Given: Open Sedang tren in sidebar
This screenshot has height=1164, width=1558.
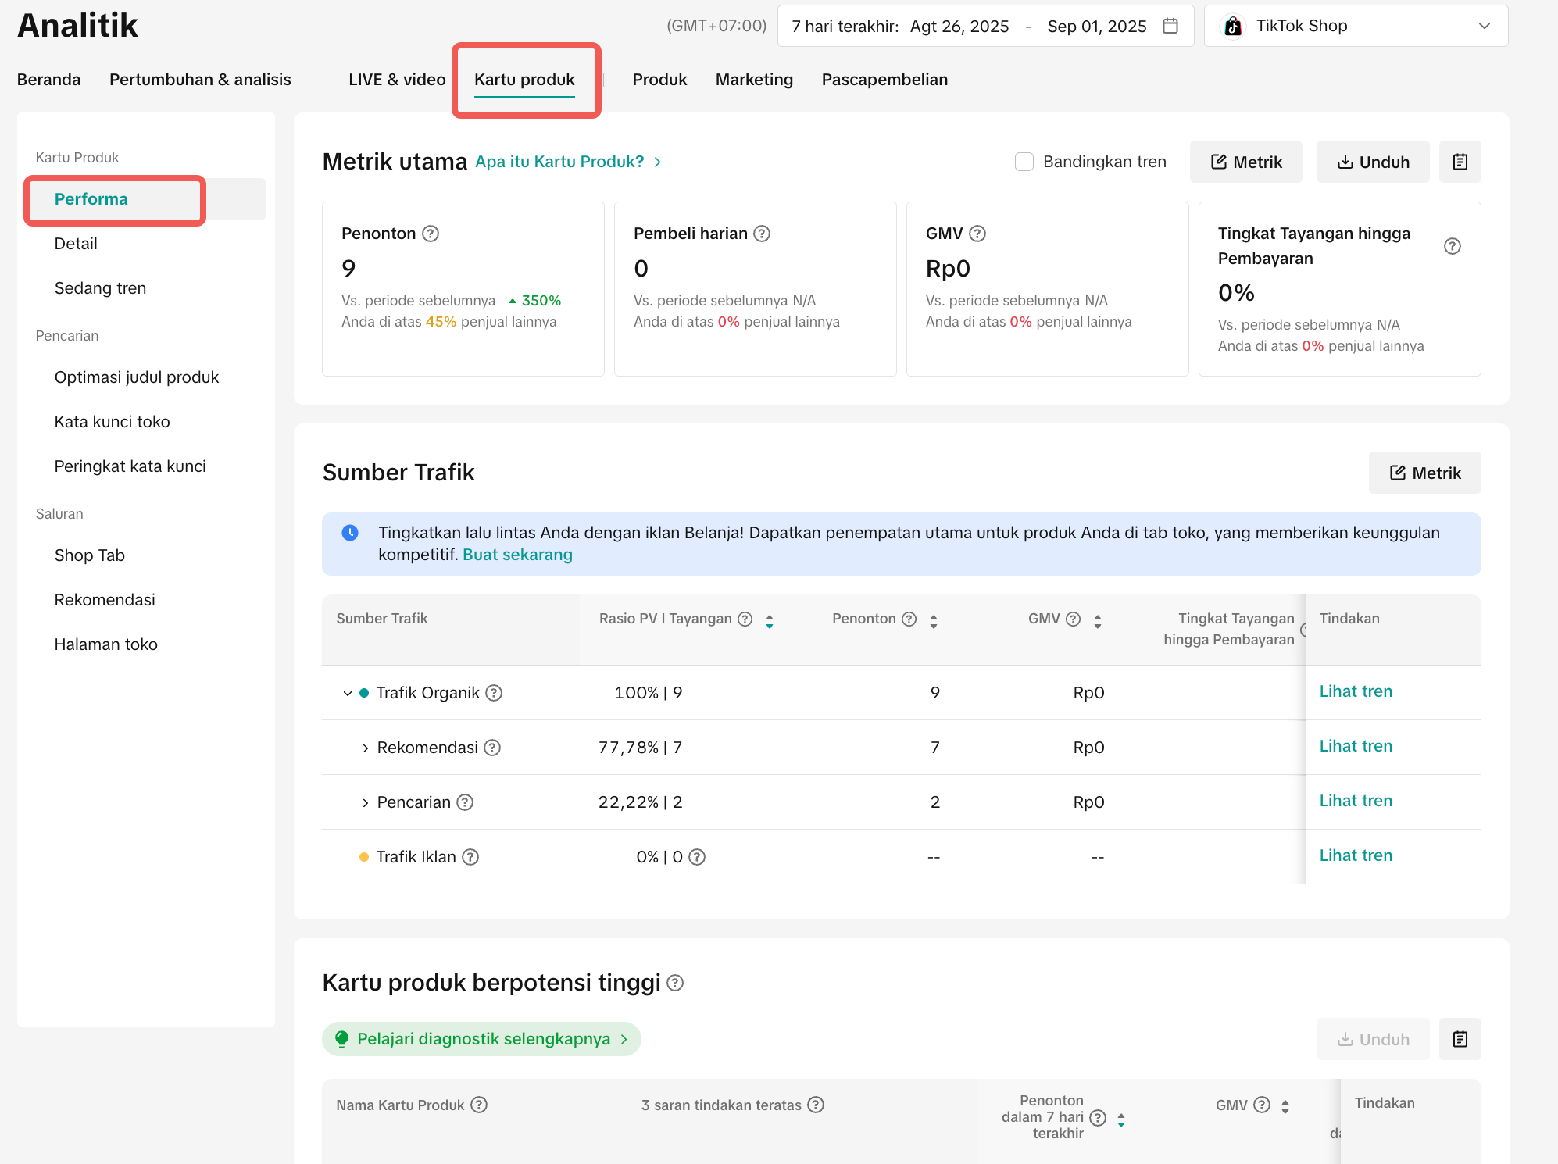Looking at the screenshot, I should click(x=100, y=288).
